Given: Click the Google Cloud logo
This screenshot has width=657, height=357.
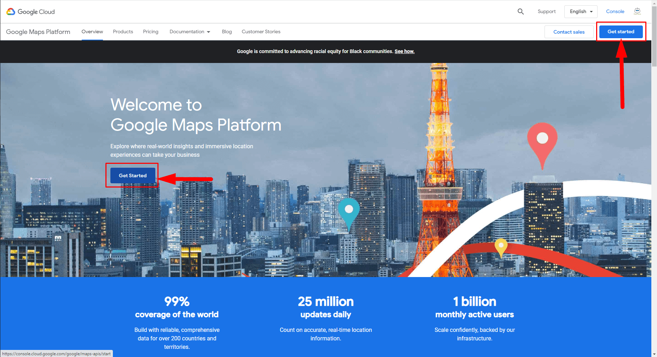Looking at the screenshot, I should [30, 12].
